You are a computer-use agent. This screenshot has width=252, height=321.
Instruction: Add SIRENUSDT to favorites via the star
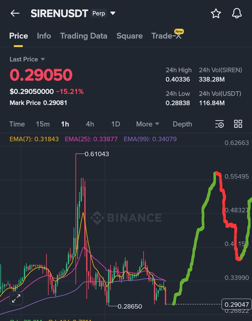point(216,13)
